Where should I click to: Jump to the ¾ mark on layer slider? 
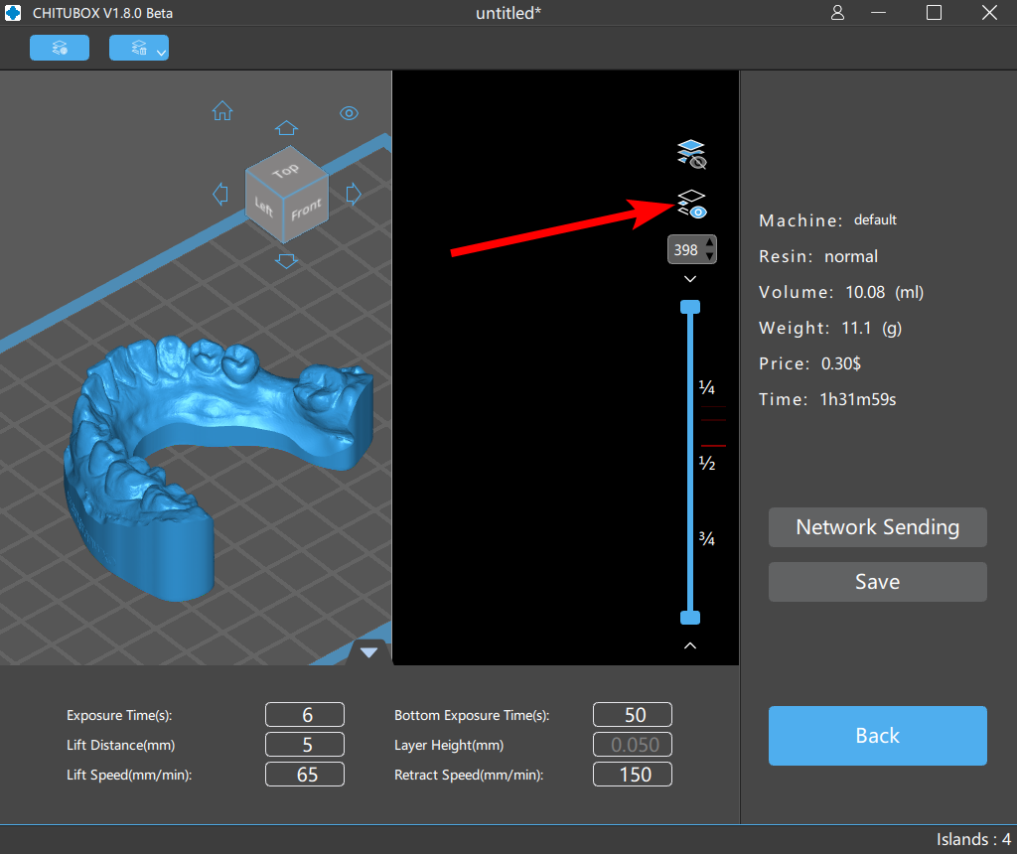click(x=706, y=538)
